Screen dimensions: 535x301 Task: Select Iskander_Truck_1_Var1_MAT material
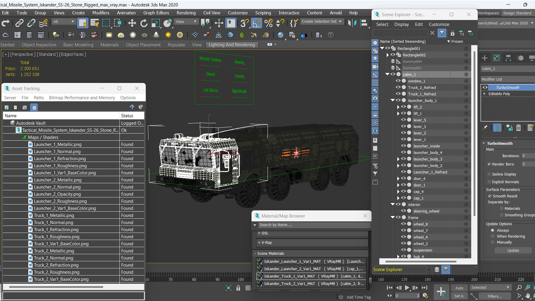[311, 276]
